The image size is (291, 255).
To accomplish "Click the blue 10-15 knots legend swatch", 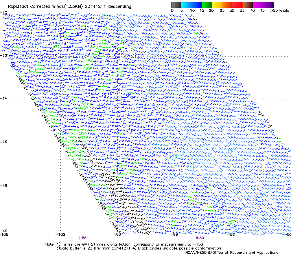I will pyautogui.click(x=197, y=5).
